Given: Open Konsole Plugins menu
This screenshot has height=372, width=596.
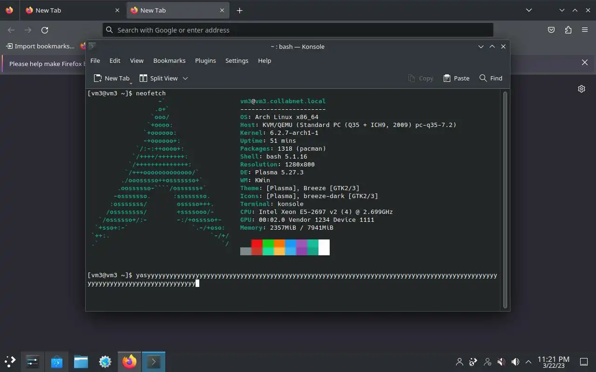Looking at the screenshot, I should 205,60.
